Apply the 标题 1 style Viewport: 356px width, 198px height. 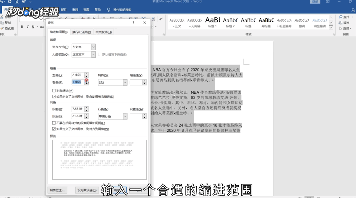(212, 22)
